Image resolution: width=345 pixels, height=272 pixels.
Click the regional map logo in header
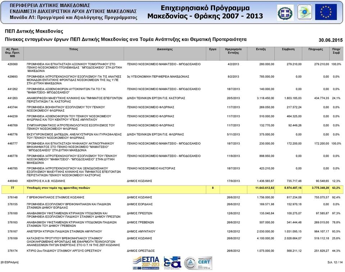[x=304, y=12]
